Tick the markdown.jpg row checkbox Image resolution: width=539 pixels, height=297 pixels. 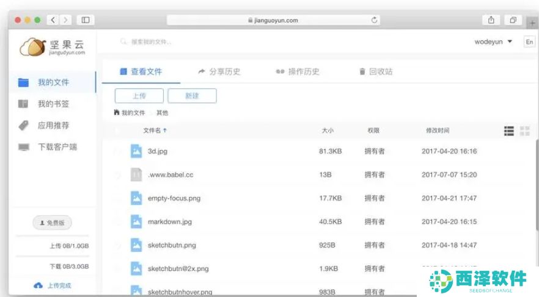click(118, 222)
